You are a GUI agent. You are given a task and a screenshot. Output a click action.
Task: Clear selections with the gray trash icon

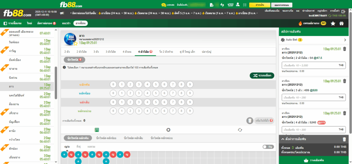tap(250, 121)
